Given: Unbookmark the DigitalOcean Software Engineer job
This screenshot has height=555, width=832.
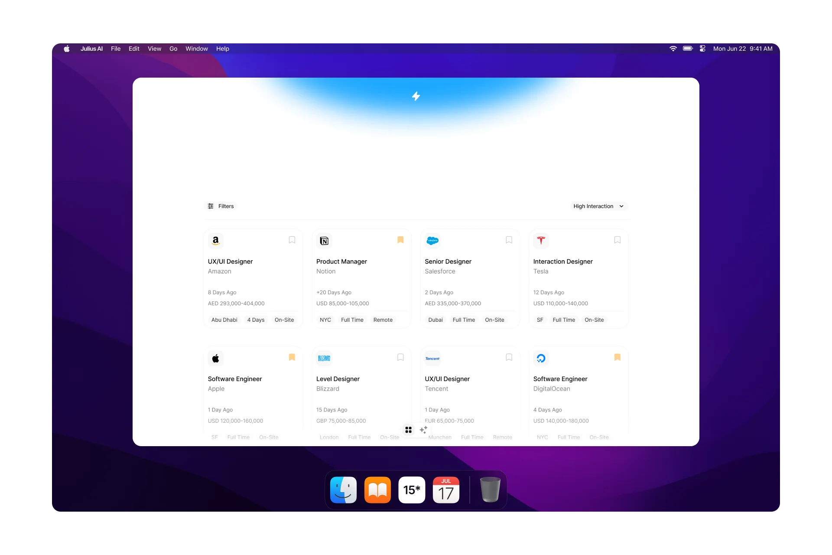Looking at the screenshot, I should [617, 357].
